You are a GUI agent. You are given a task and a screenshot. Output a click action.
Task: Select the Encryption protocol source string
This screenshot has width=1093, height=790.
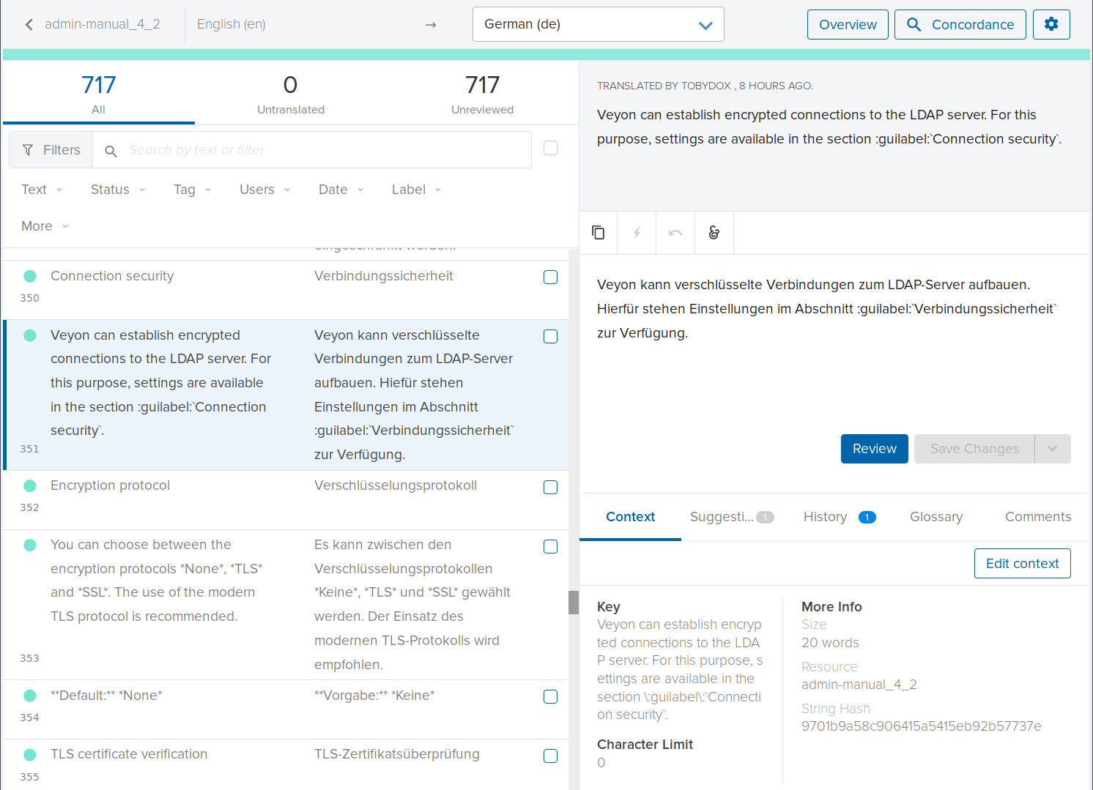pos(110,485)
